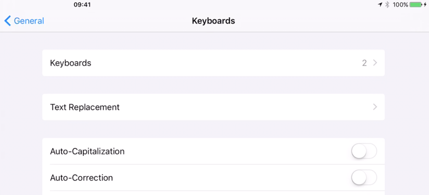Click the 100% battery percentage text
The image size is (429, 195).
[x=400, y=5]
